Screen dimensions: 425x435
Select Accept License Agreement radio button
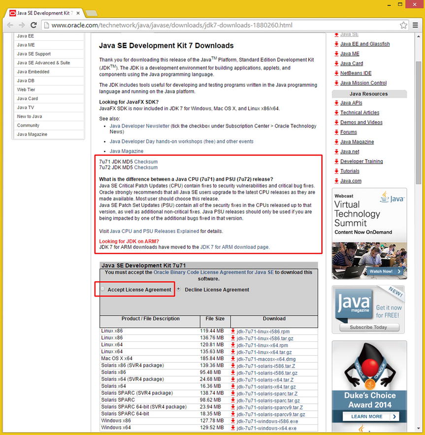103,289
